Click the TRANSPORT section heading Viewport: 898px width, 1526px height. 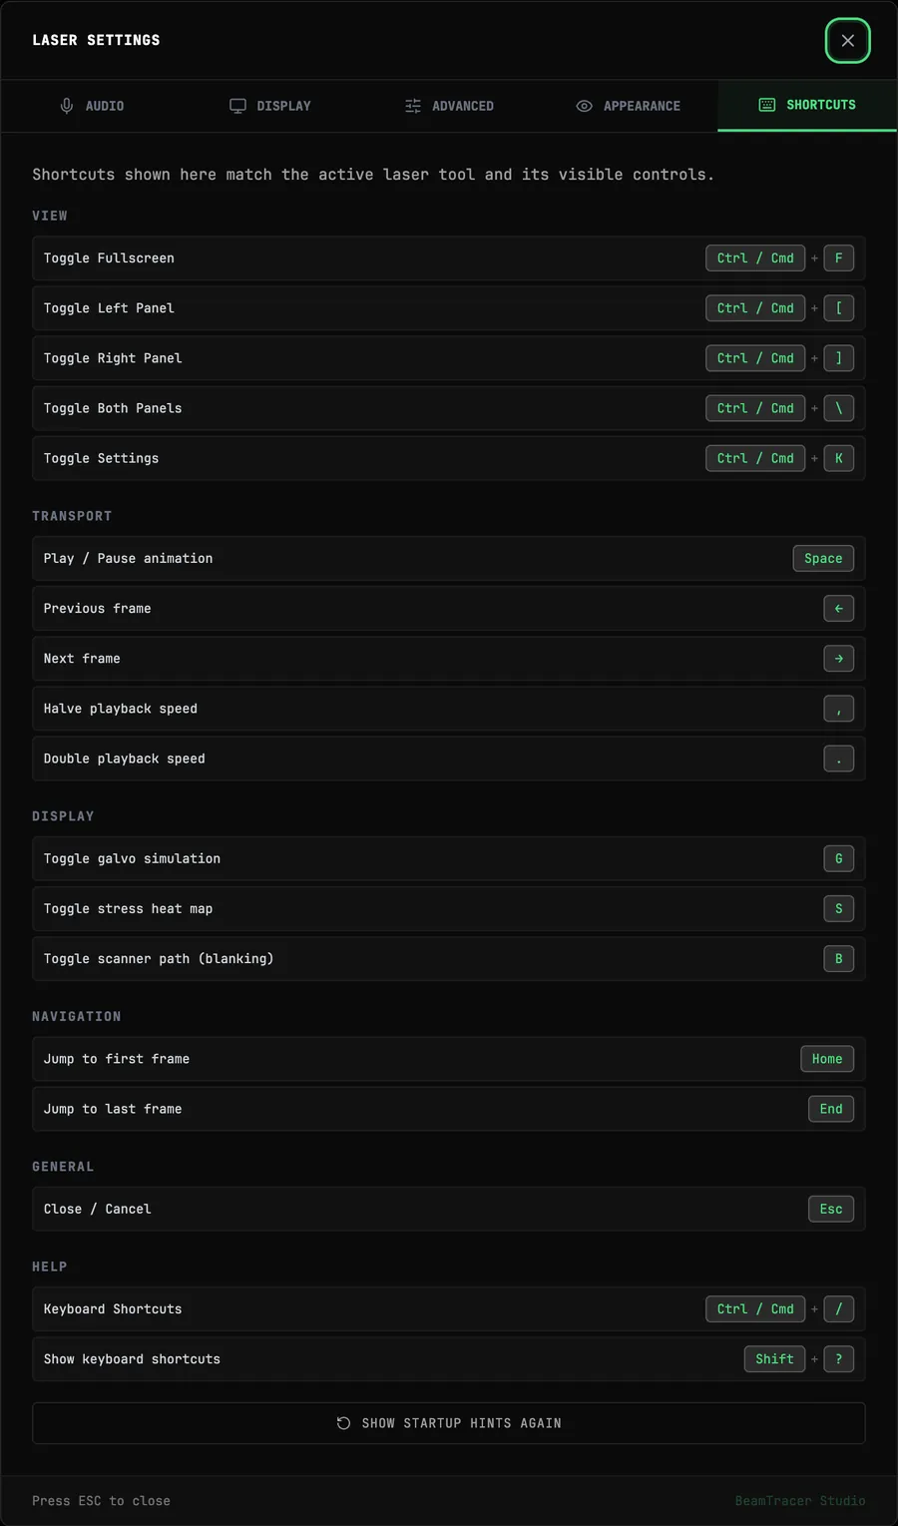click(x=72, y=516)
